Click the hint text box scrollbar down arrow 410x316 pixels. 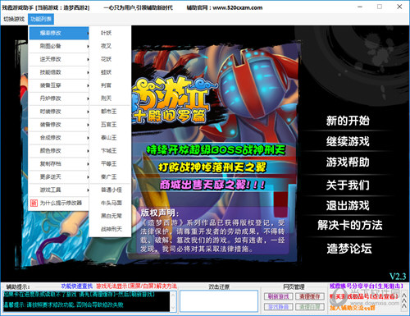tap(173, 308)
